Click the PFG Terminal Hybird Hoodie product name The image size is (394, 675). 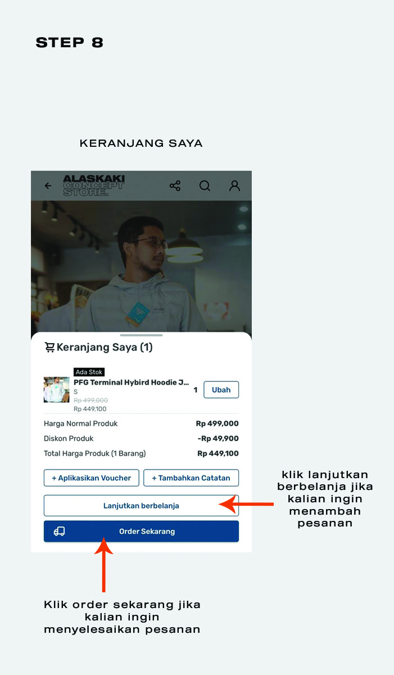tap(132, 382)
